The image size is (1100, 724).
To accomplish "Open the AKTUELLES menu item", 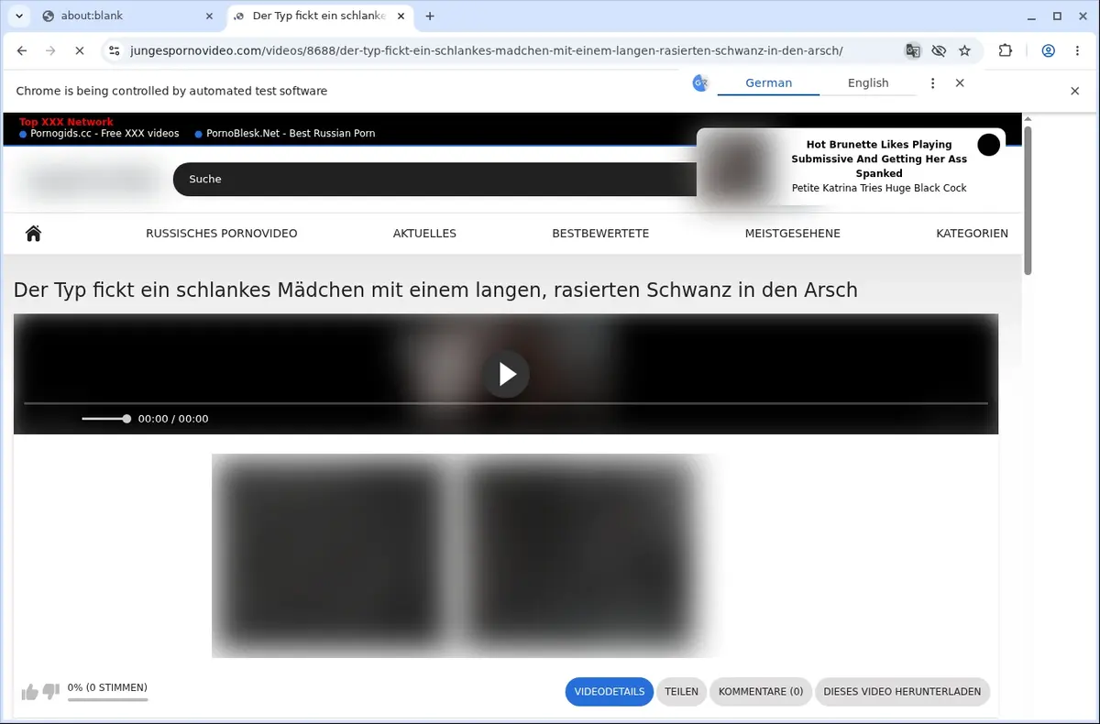I will [x=424, y=234].
